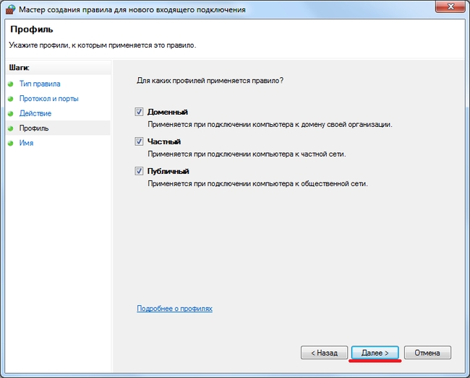This screenshot has width=470, height=378.
Task: Click the "< Назад" button
Action: 325,353
